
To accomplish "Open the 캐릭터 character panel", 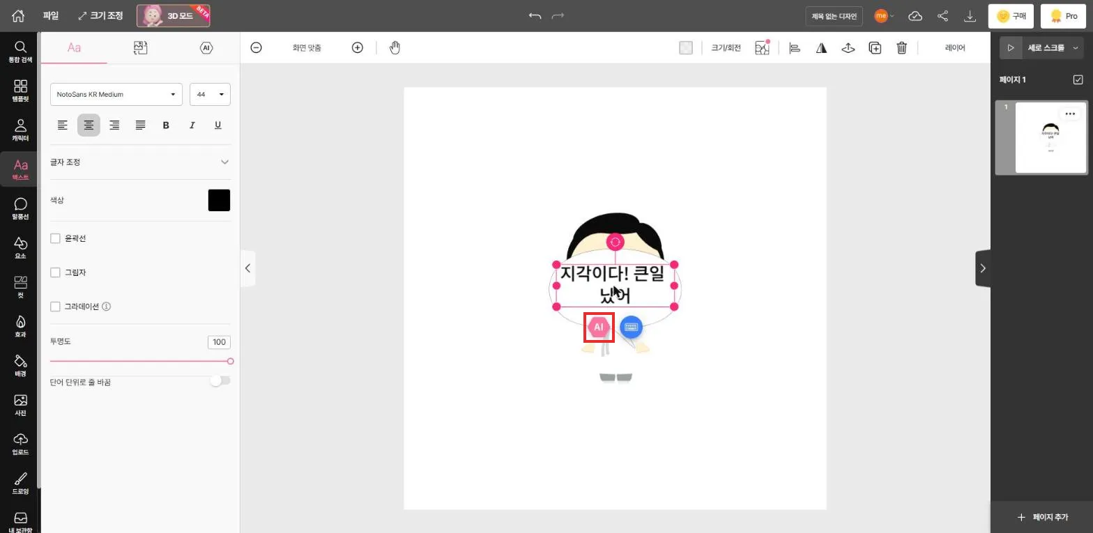I will (x=20, y=130).
